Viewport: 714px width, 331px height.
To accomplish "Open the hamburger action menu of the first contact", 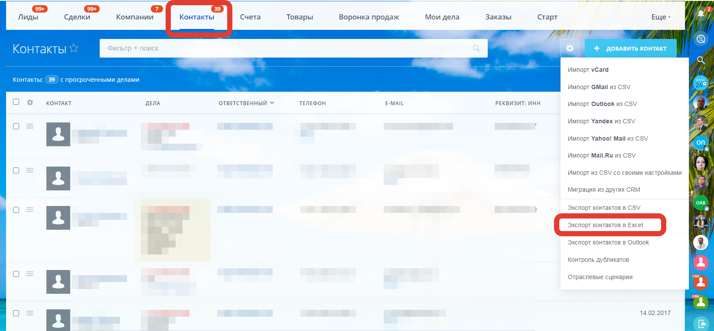I will click(x=30, y=126).
